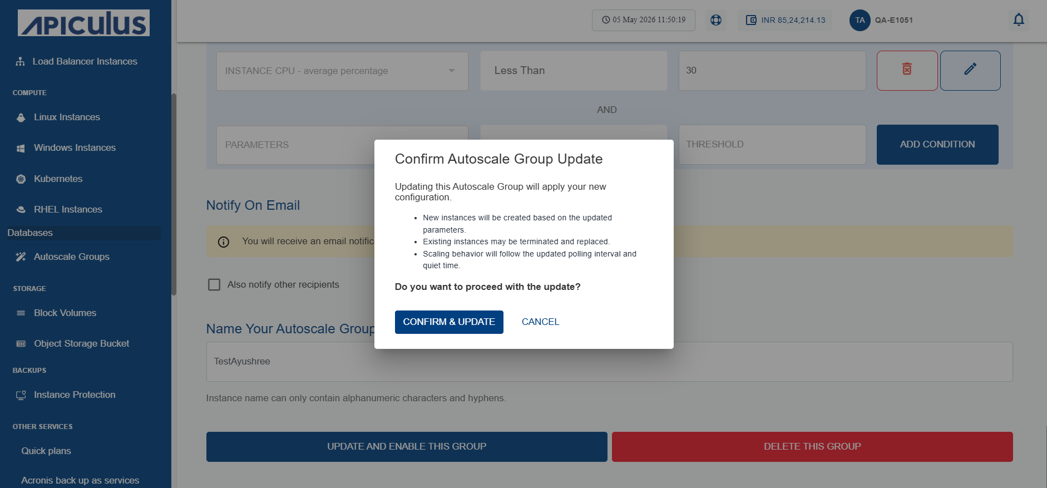Open Acronis back up as services
This screenshot has height=488, width=1047.
point(80,481)
